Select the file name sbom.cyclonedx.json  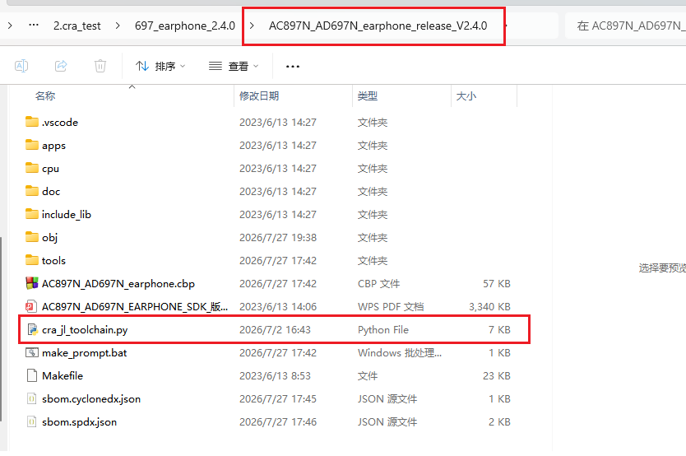[91, 399]
